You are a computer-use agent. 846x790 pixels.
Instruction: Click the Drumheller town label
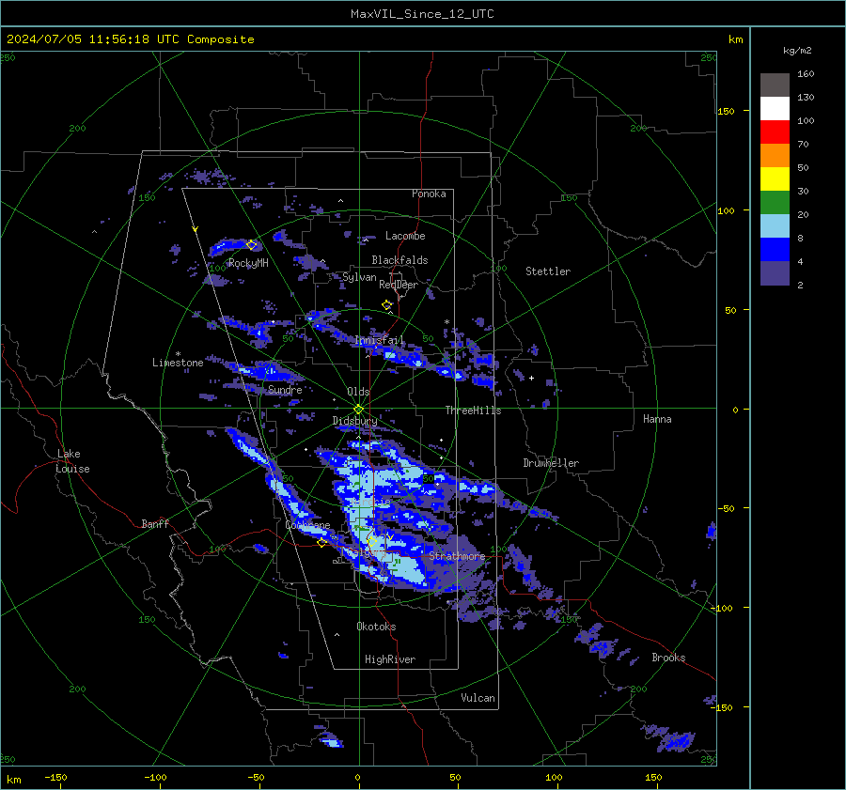551,463
